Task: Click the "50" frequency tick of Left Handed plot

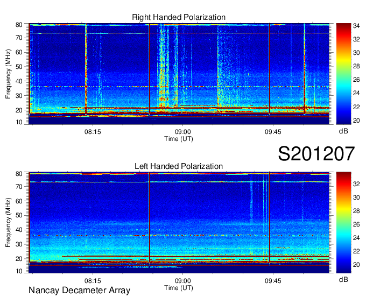Action: tap(19, 216)
